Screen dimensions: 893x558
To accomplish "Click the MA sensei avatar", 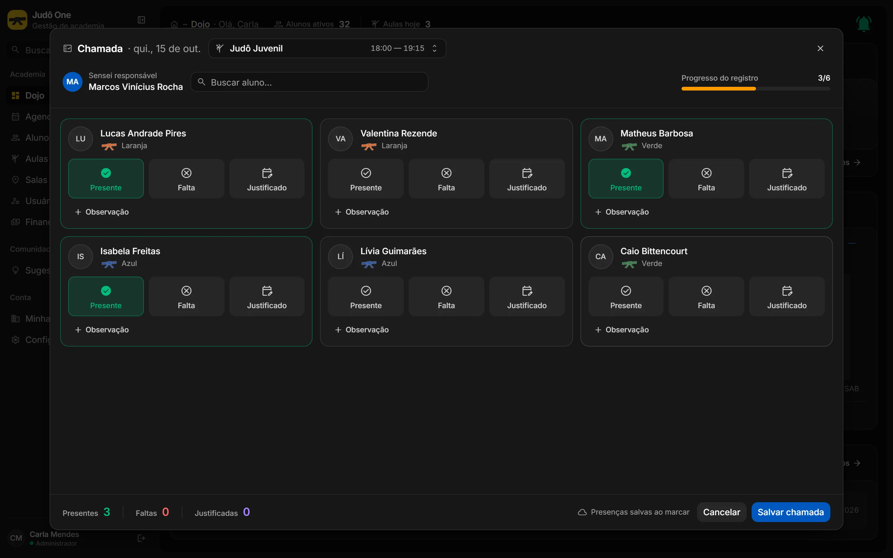I will point(72,82).
